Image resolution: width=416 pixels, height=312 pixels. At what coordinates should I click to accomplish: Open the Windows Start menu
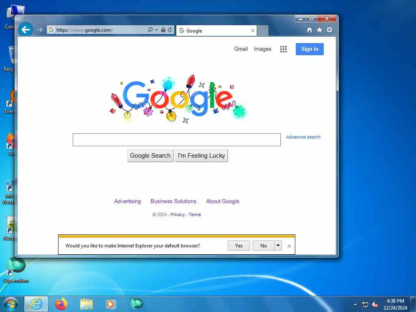(11, 304)
